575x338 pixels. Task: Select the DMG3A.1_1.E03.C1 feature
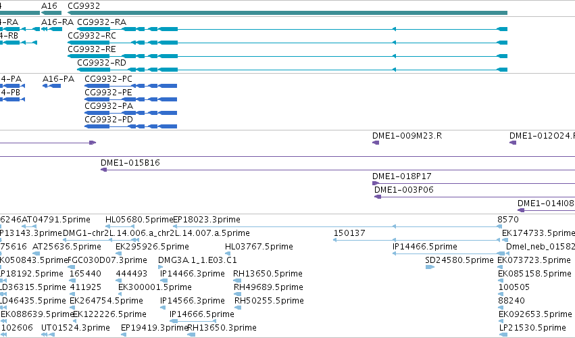[x=161, y=267]
